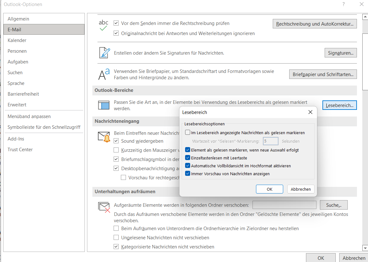The image size is (368, 262).
Task: Click the 'Nachrichteneingang' section heading
Action: pyautogui.click(x=117, y=121)
